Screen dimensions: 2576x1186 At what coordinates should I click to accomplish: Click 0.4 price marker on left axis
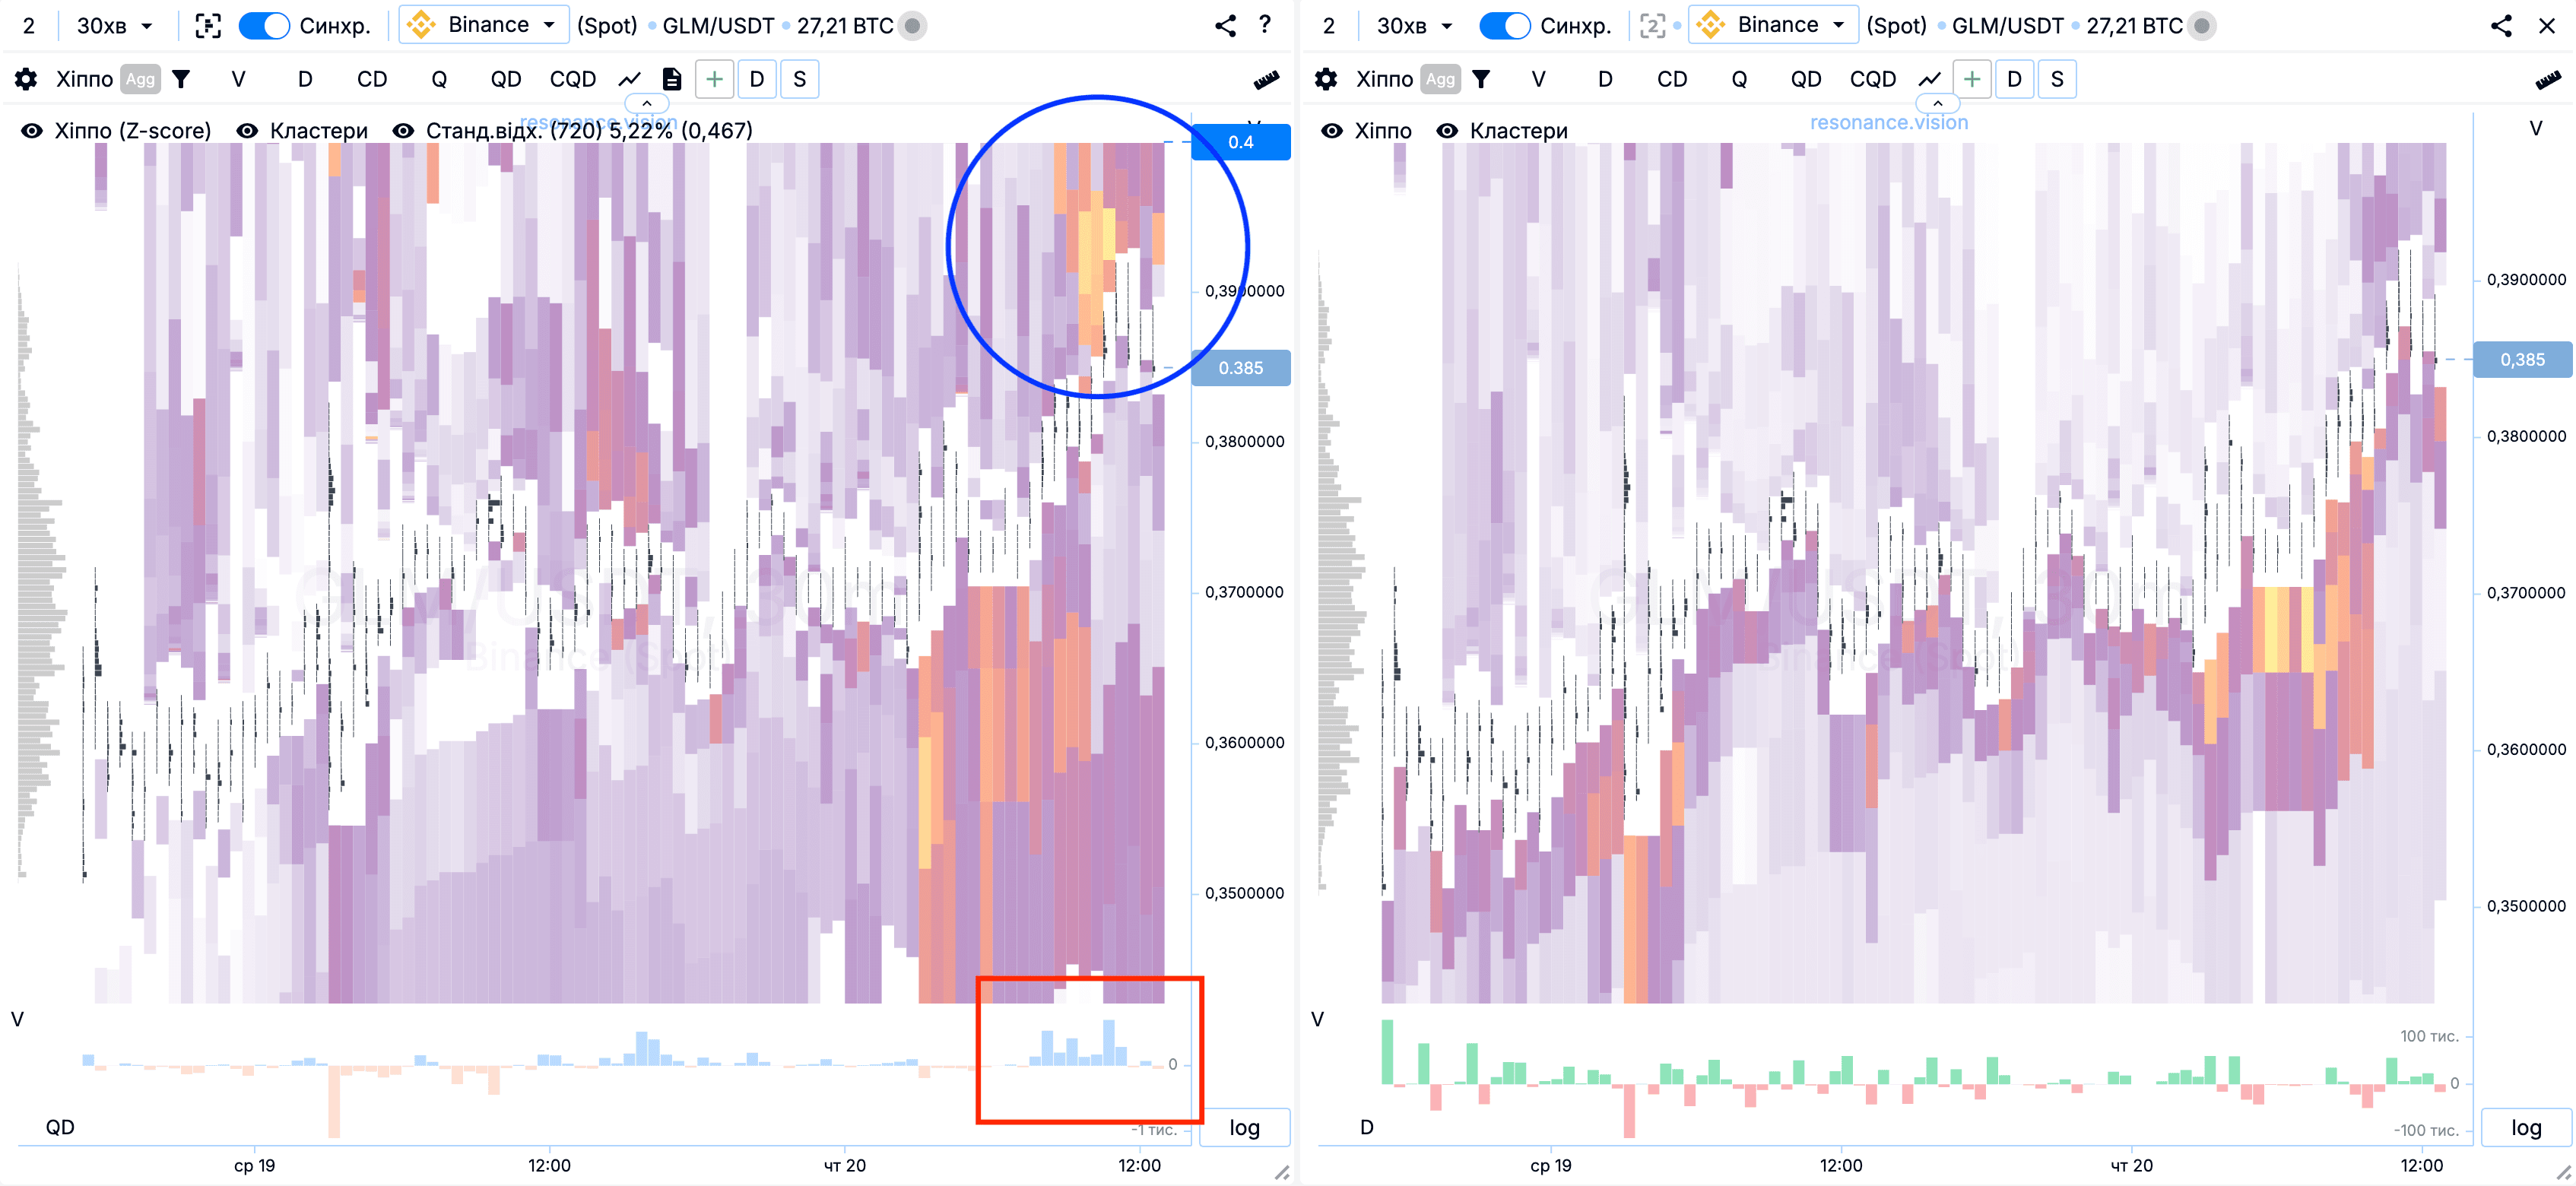coord(1240,142)
